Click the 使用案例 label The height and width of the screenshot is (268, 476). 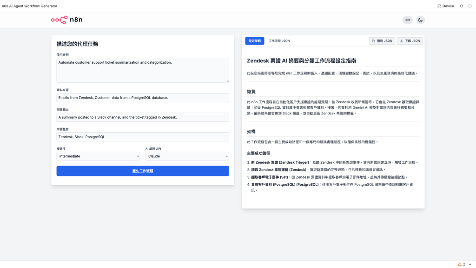click(63, 55)
